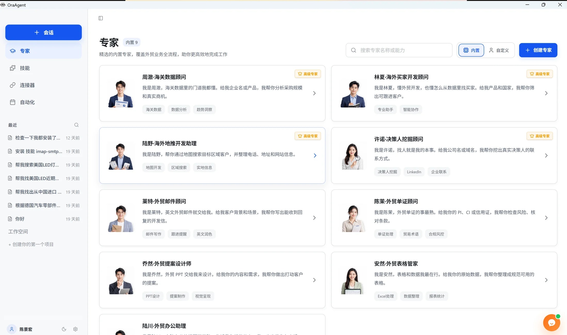Switch to 内置 built-in experts tab
Viewport: 567px width, 335px height.
click(471, 50)
